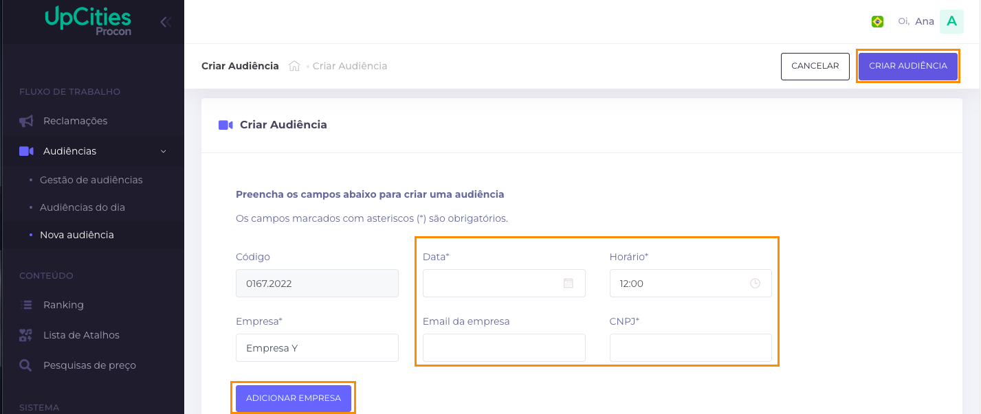The height and width of the screenshot is (414, 981).
Task: Click the CONTEÚDO section label
Action: [46, 275]
